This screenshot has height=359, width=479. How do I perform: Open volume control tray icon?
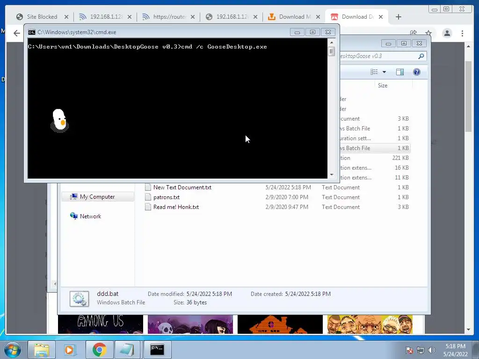431,350
